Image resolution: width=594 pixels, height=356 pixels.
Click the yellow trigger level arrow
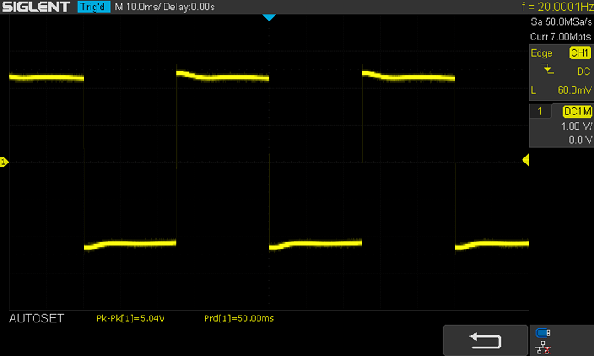[x=525, y=162]
